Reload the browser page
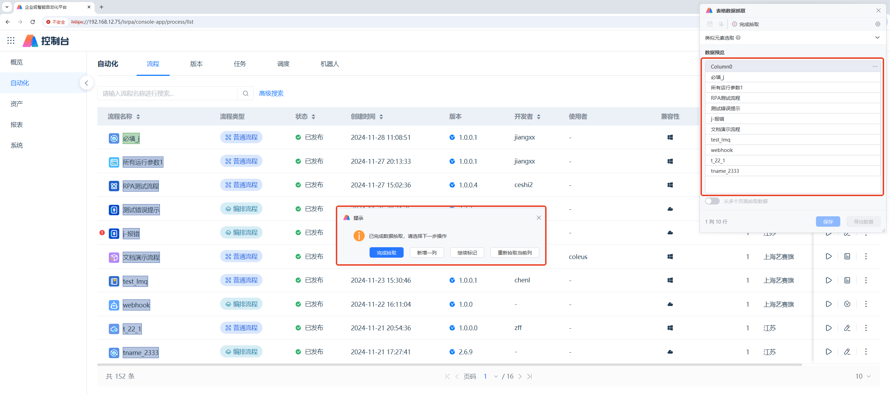Viewport: 890px width, 395px height. pyautogui.click(x=33, y=22)
